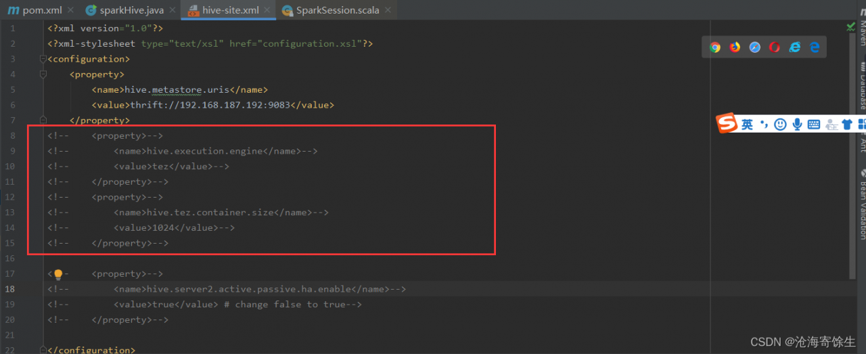866x354 pixels.
Task: Preview in Safari browser icon
Action: point(755,47)
